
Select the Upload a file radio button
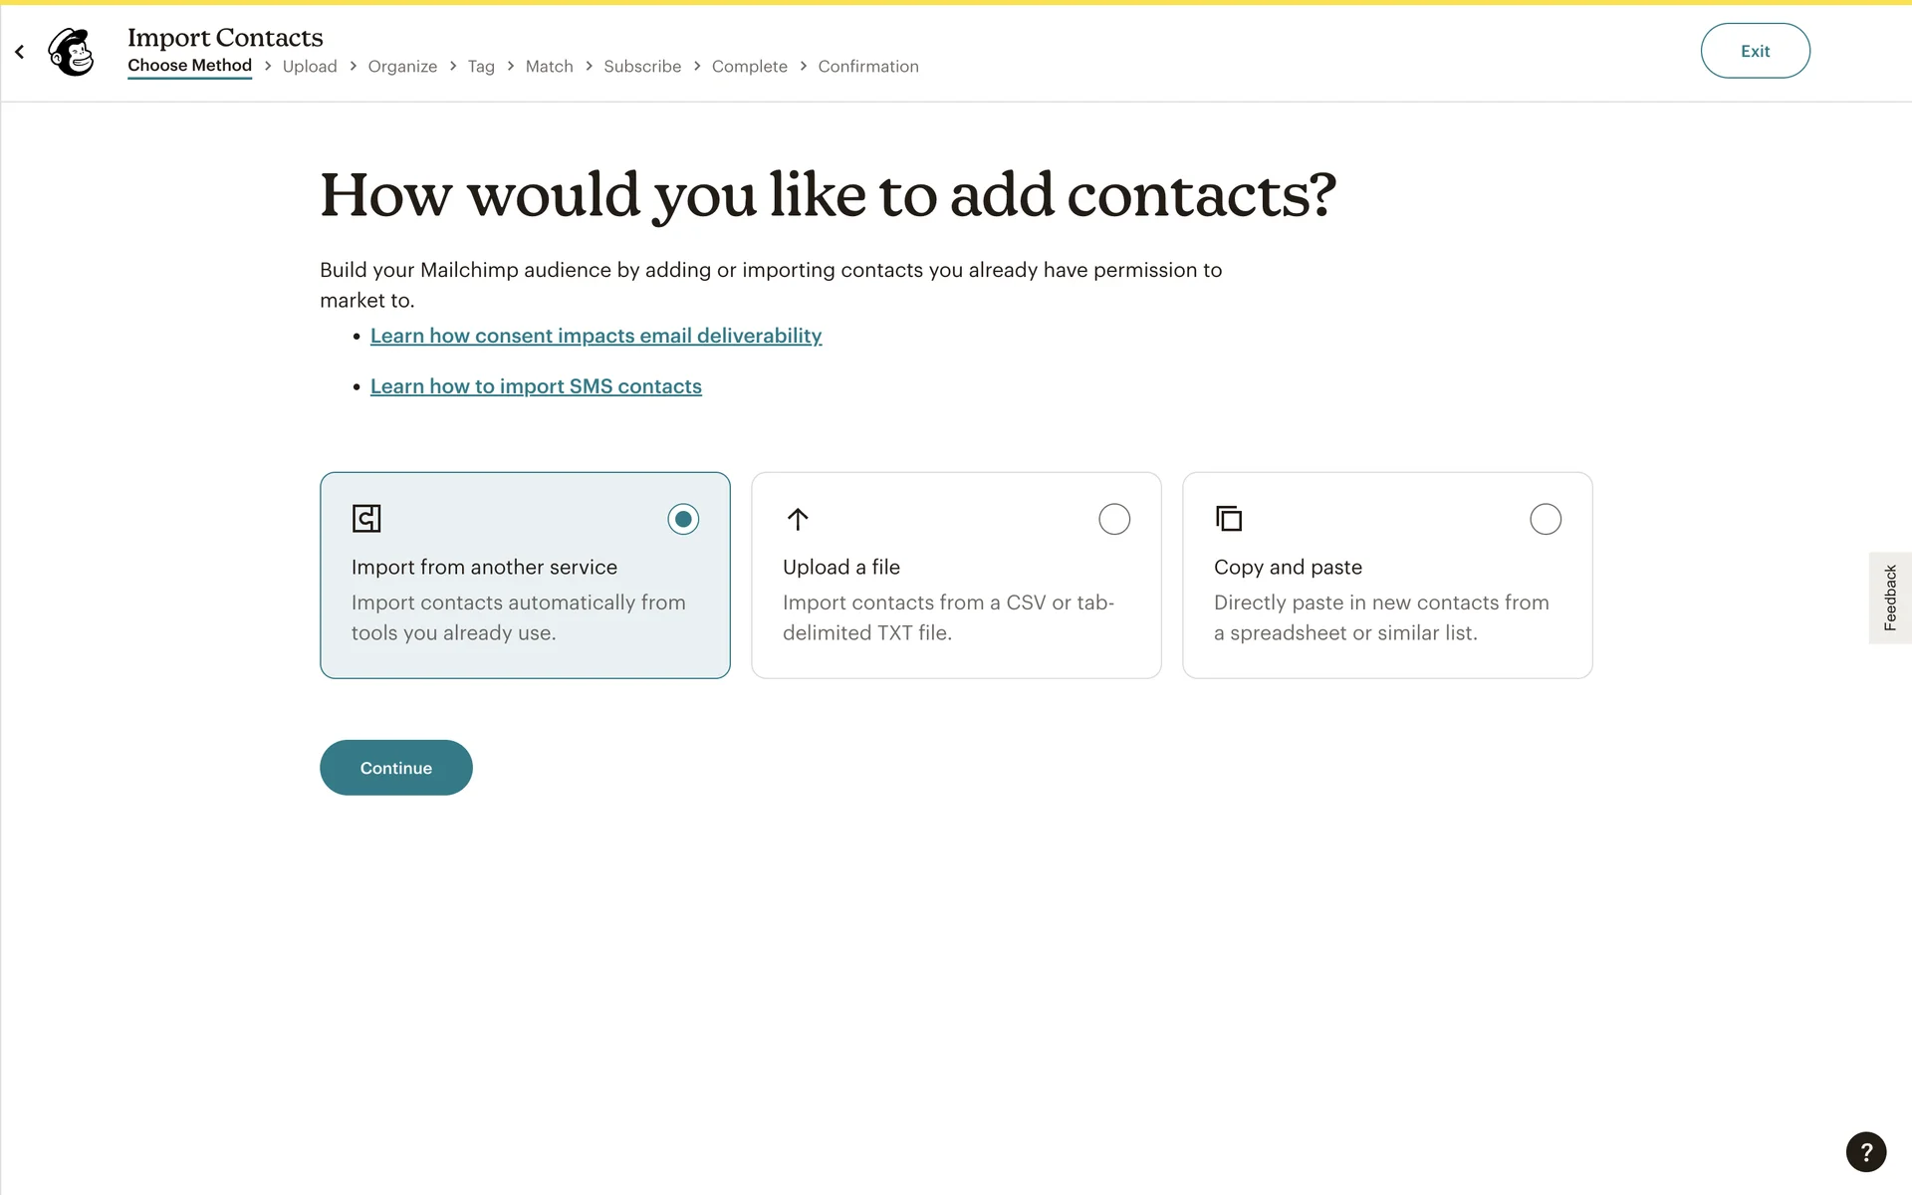coord(1113,519)
